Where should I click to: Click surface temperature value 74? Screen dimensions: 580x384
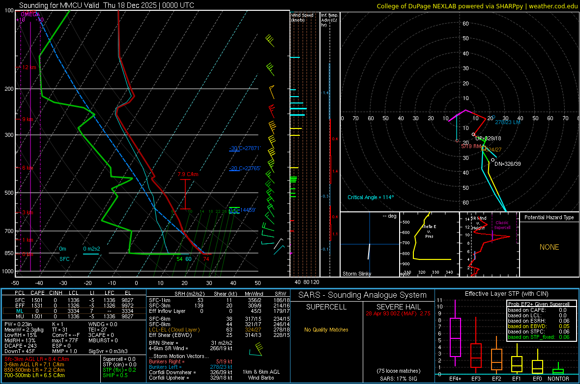tap(206, 259)
